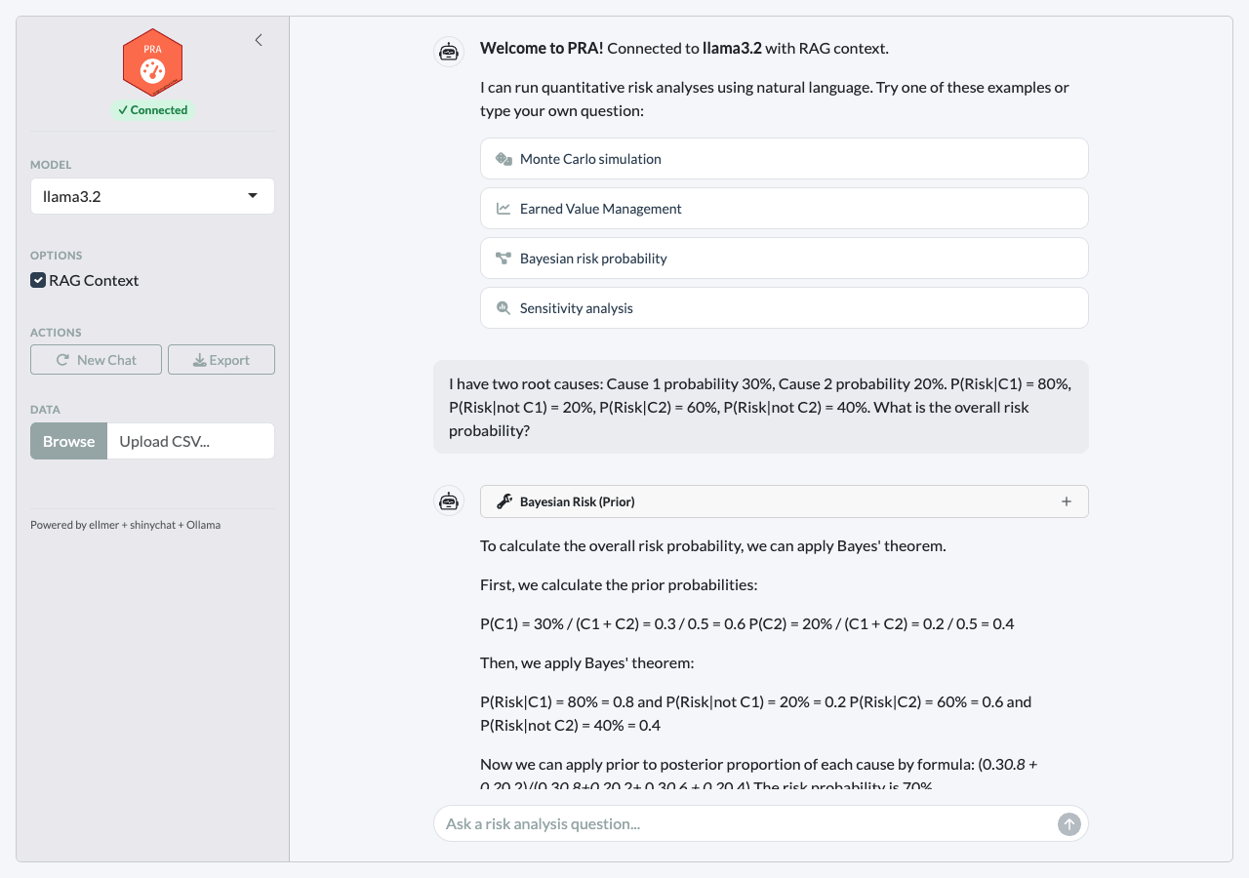Click Browse to upload a CSV

tap(68, 441)
